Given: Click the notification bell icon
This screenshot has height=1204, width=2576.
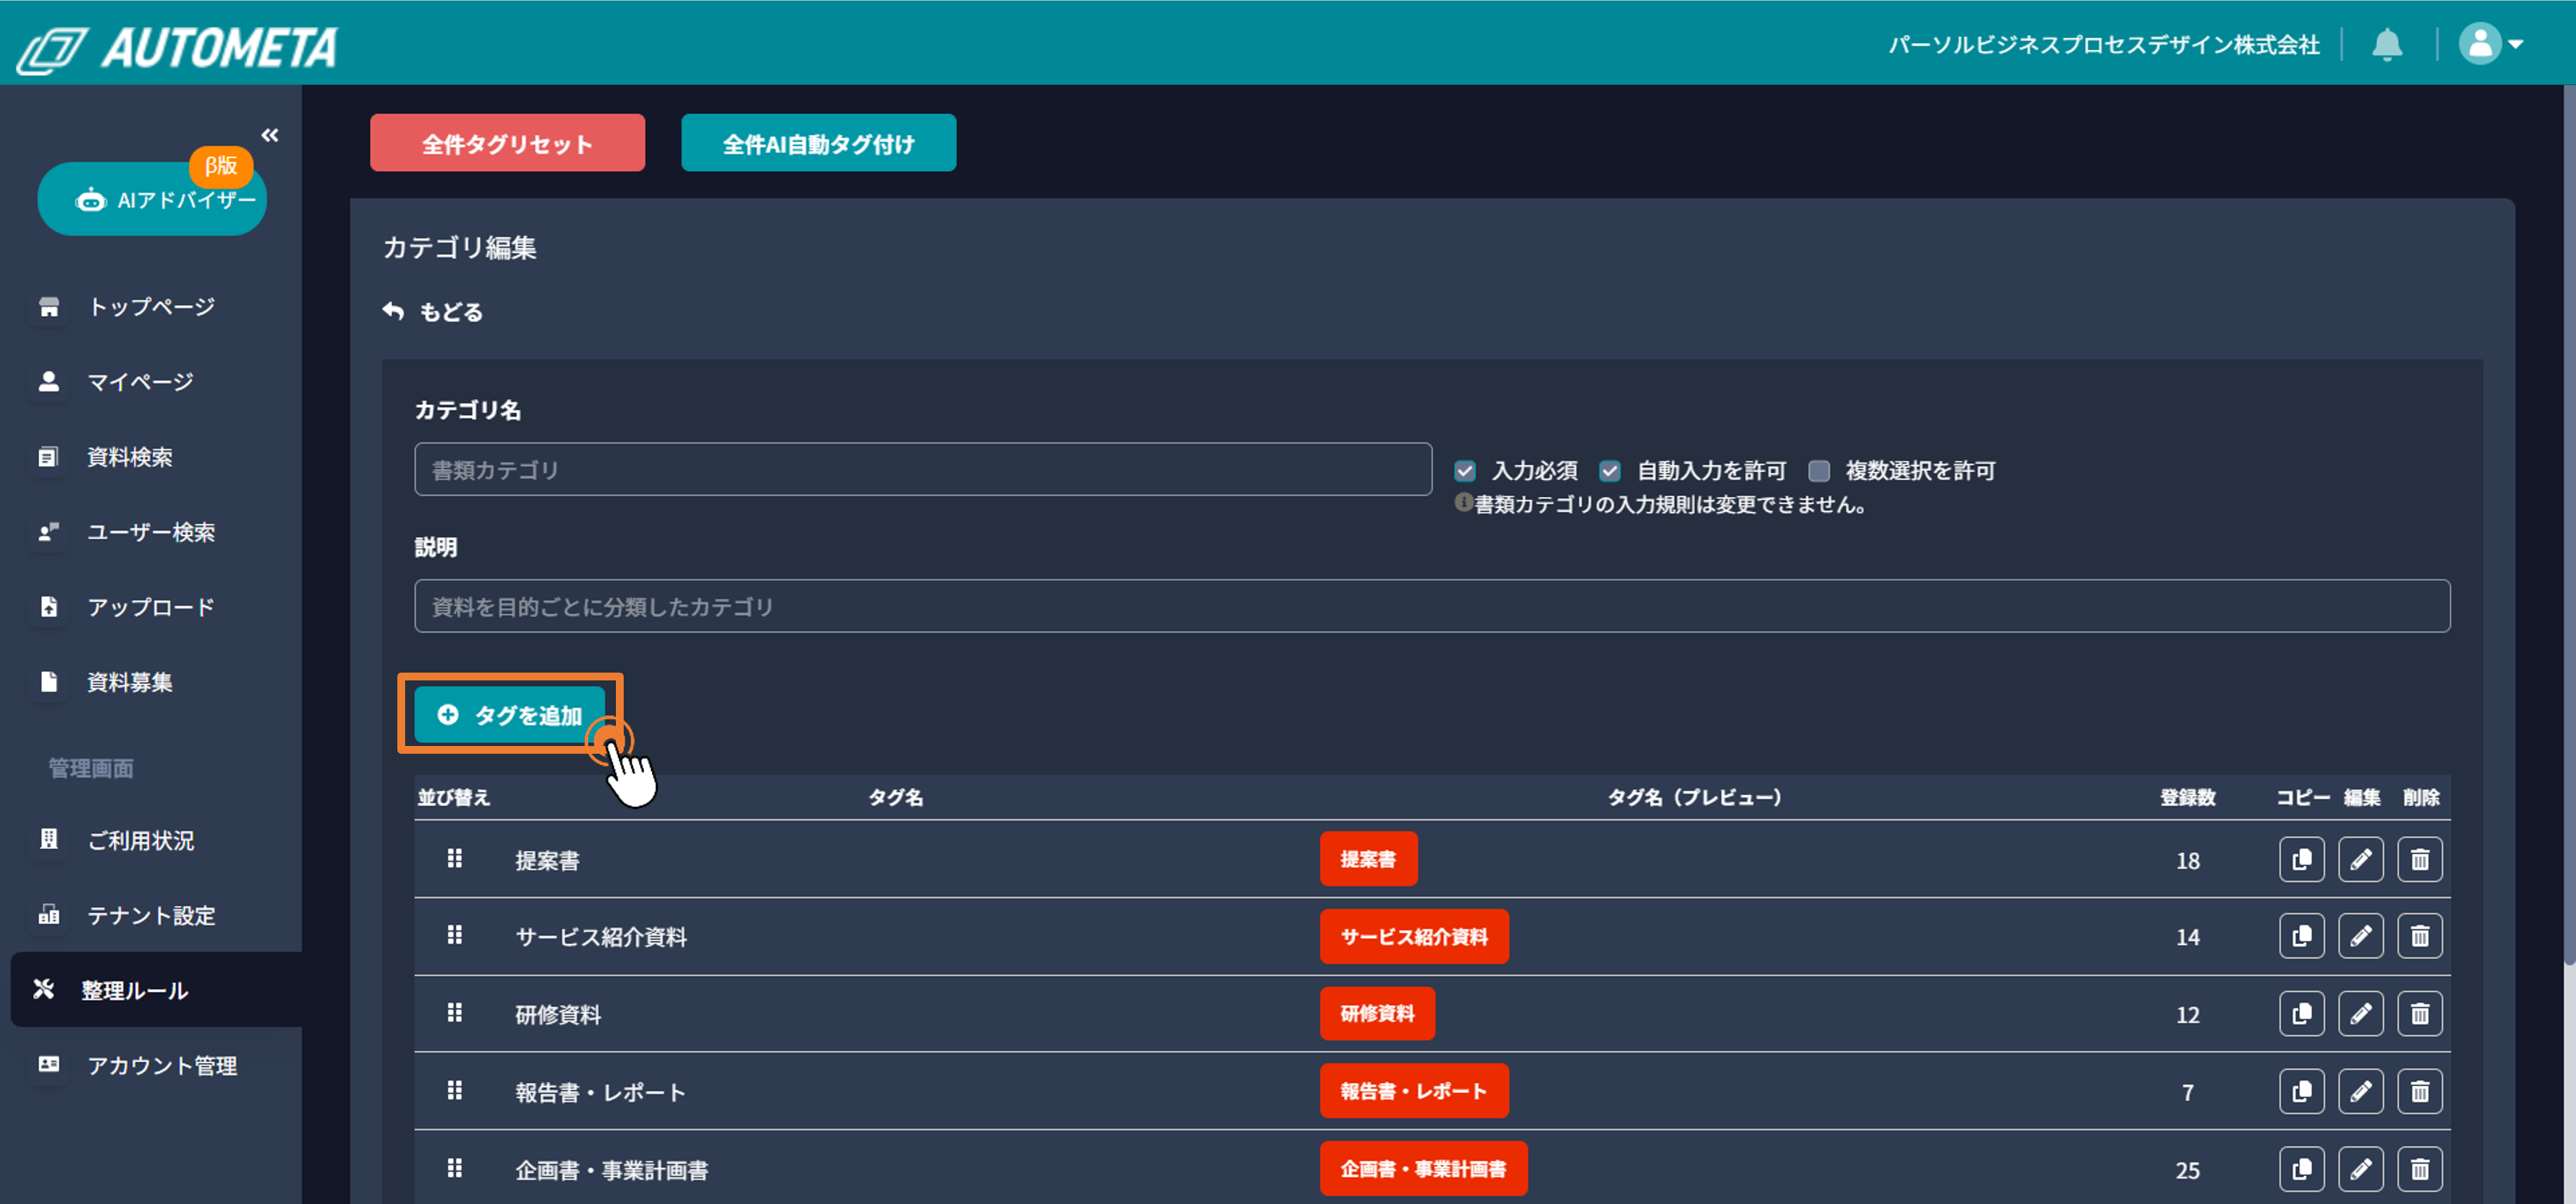Looking at the screenshot, I should click(x=2387, y=45).
